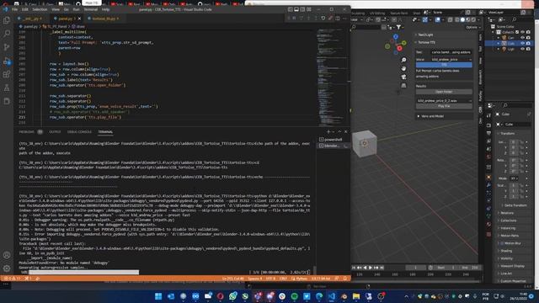Open the VS Code Search sidebar icon
This screenshot has height=303, width=539.
pyautogui.click(x=7, y=34)
